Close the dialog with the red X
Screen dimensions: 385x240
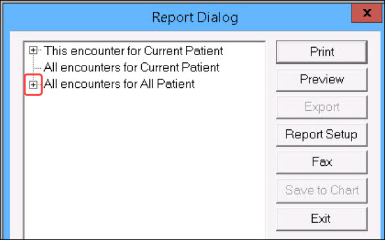pos(367,12)
